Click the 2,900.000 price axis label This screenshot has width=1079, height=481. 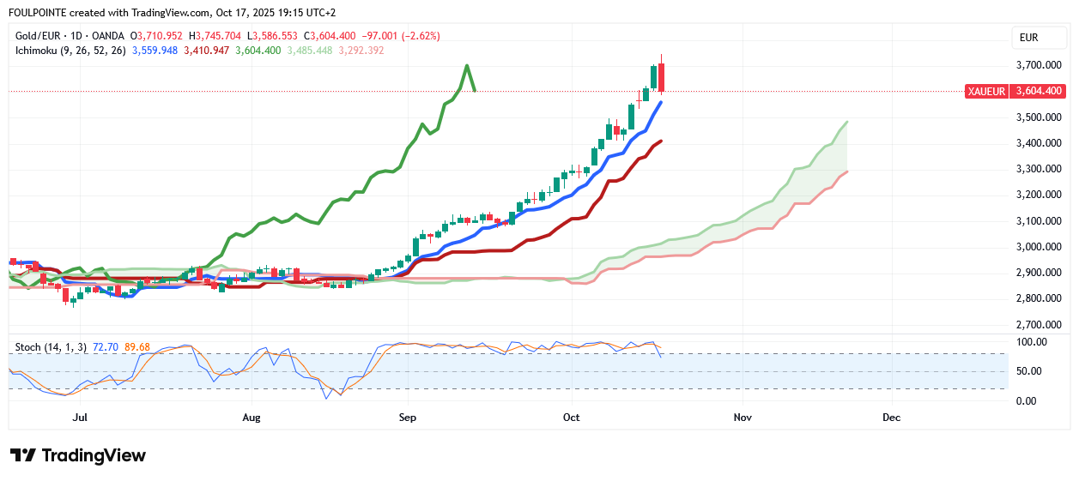pos(1040,273)
